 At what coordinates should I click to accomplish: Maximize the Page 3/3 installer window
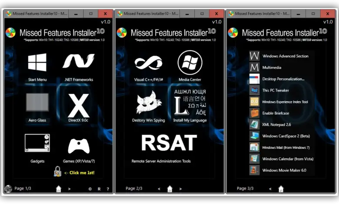click(x=313, y=13)
